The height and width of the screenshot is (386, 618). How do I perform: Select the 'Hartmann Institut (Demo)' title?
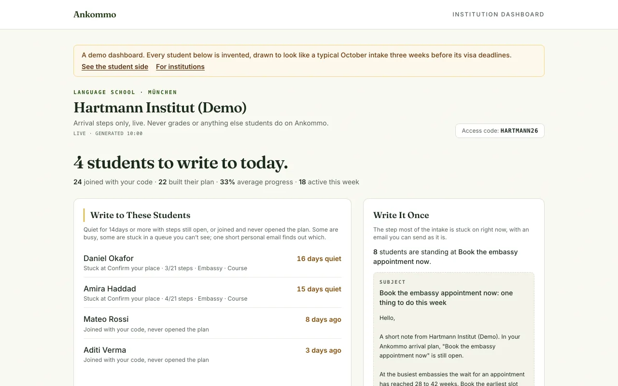160,108
